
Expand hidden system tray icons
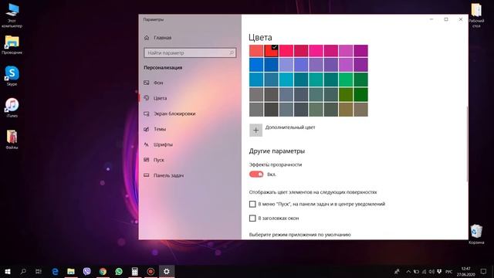[x=408, y=271]
